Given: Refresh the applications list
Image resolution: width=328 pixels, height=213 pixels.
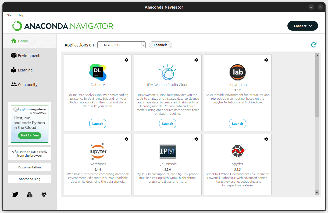Looking at the screenshot, I should 313,45.
